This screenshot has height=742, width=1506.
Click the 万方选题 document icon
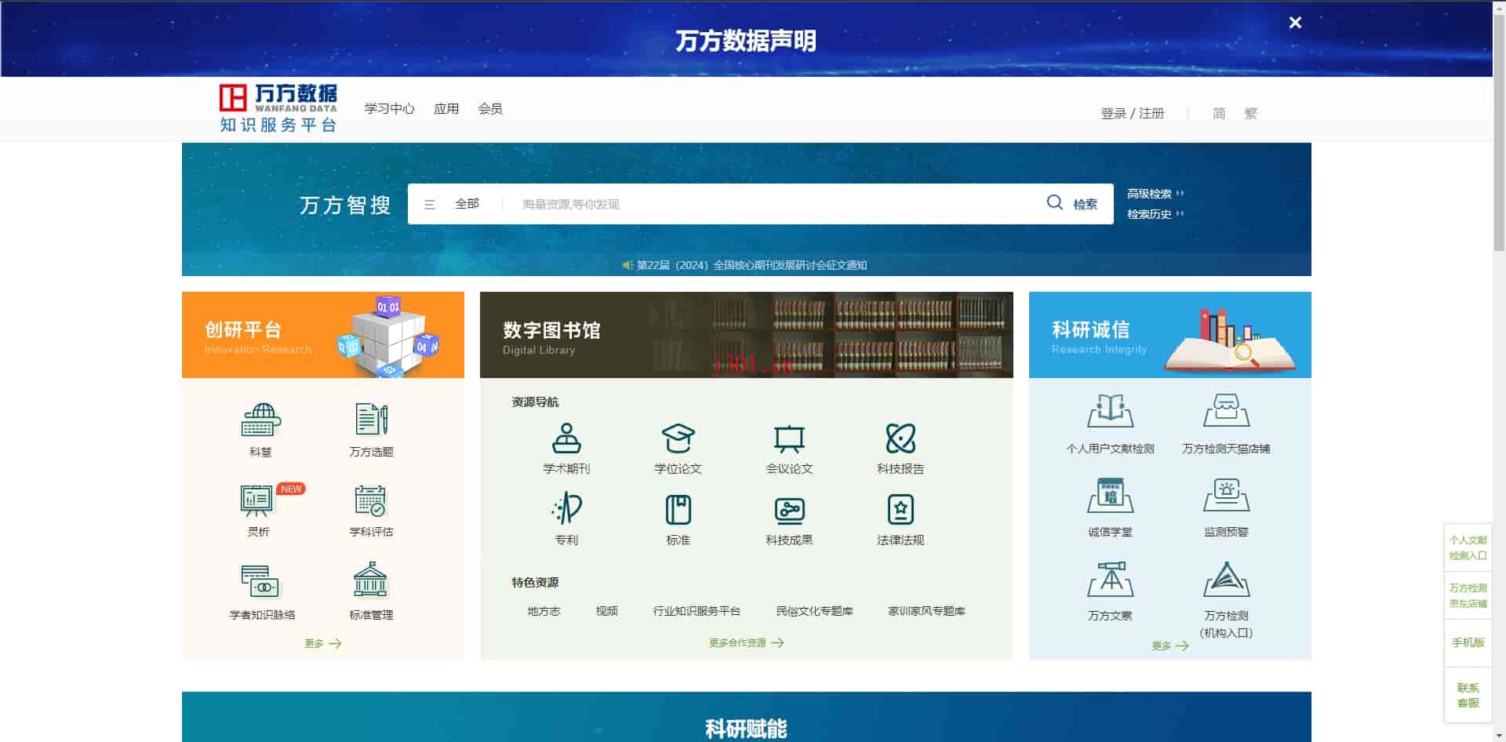[372, 420]
